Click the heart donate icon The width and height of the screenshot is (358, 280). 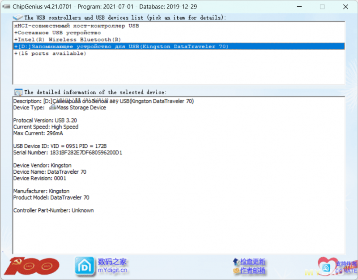point(327,266)
